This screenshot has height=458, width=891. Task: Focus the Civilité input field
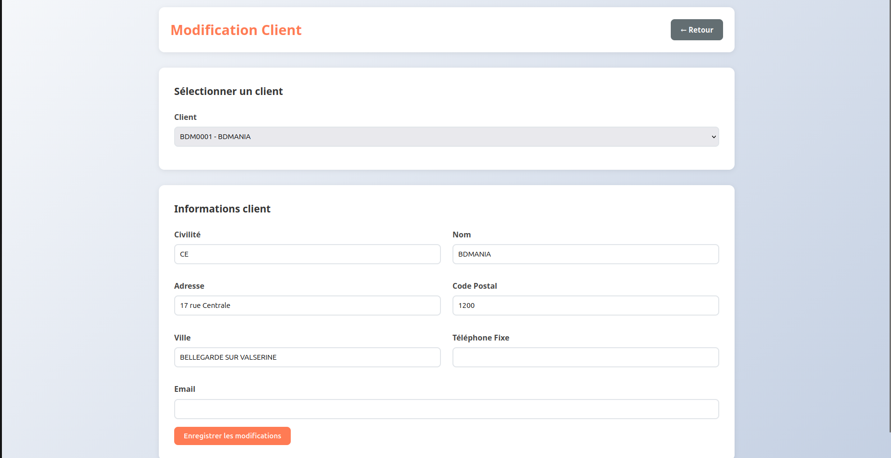(307, 254)
